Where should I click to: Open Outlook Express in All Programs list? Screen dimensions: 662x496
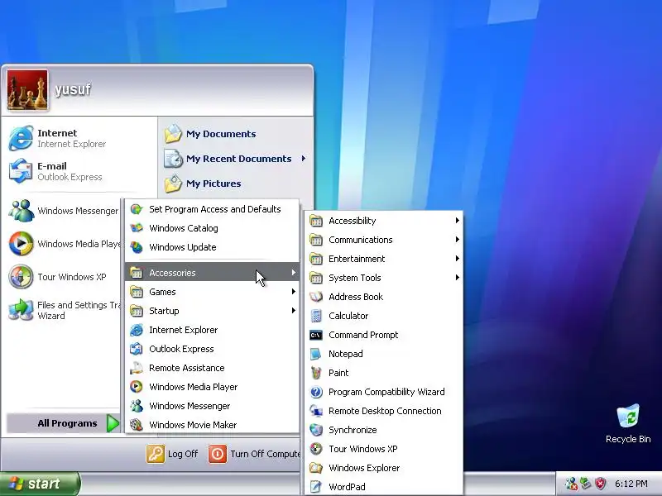[x=213, y=349]
